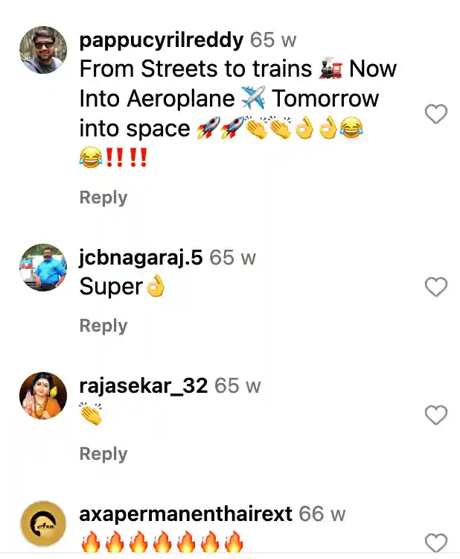Screen dimensions: 460x559
Task: Visit jcbnagaraj.5 username link
Action: (x=141, y=258)
